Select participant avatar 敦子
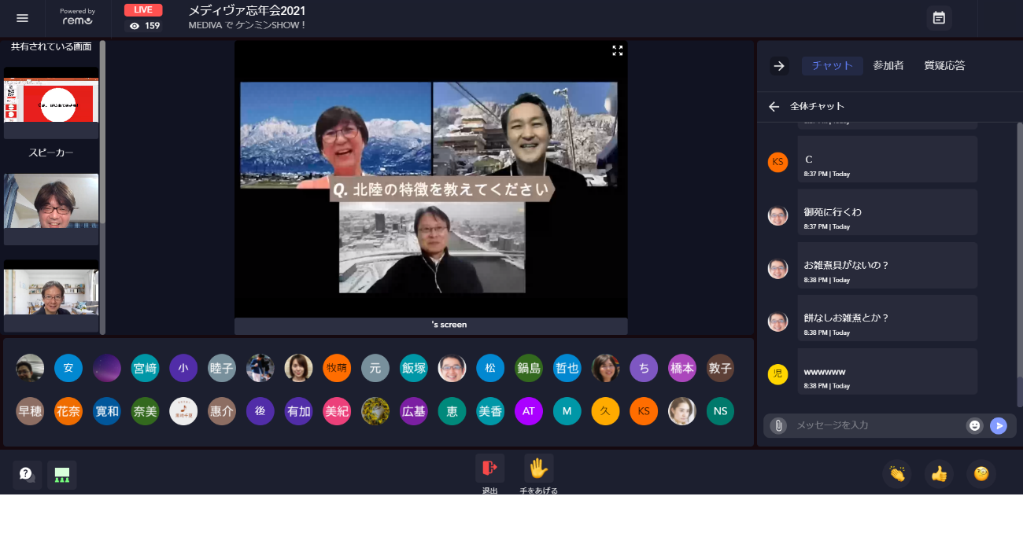The width and height of the screenshot is (1023, 544). click(x=720, y=368)
